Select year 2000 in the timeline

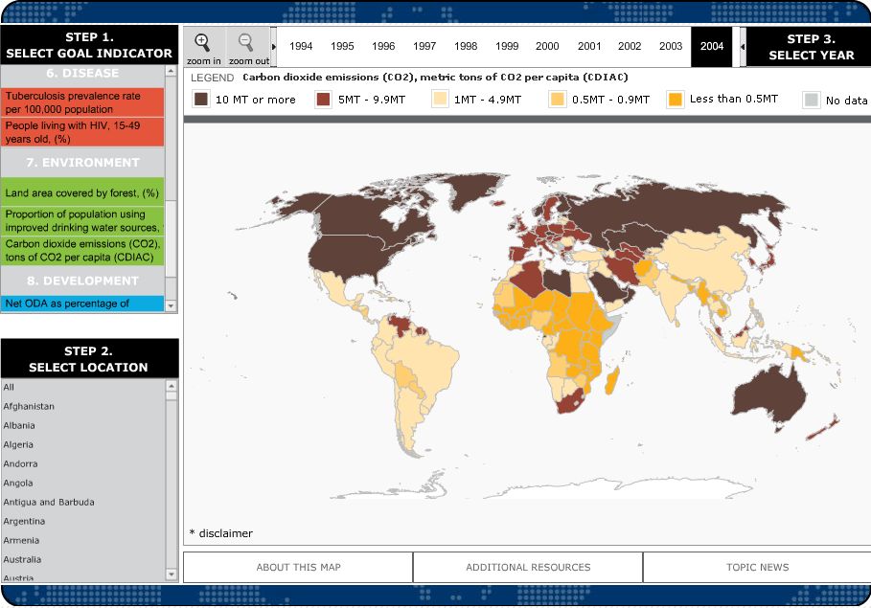coord(547,46)
